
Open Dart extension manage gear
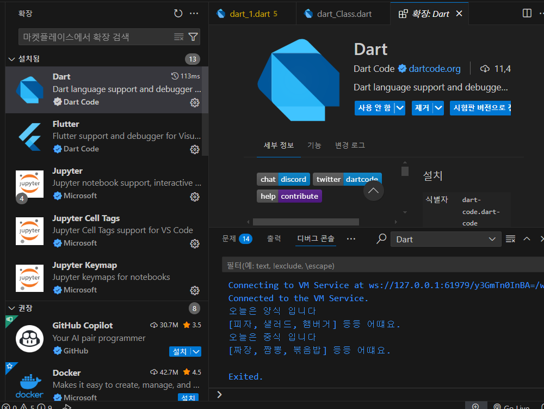point(195,102)
